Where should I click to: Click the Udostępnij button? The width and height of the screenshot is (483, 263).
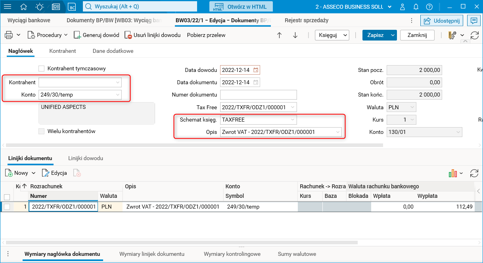pyautogui.click(x=442, y=21)
